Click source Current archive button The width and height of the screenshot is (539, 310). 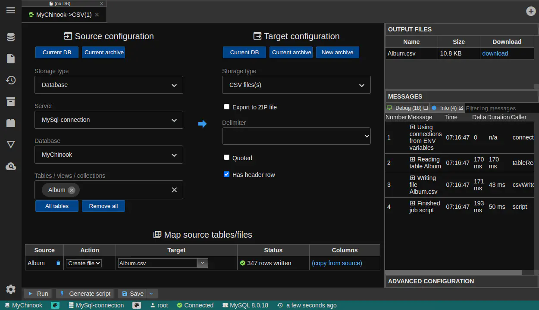pos(103,52)
